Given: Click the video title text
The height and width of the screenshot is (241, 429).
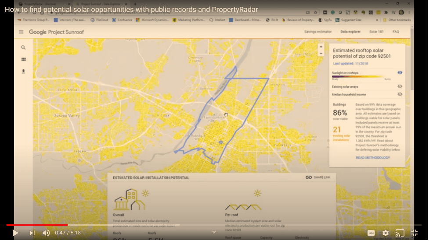Looking at the screenshot, I should click(131, 10).
